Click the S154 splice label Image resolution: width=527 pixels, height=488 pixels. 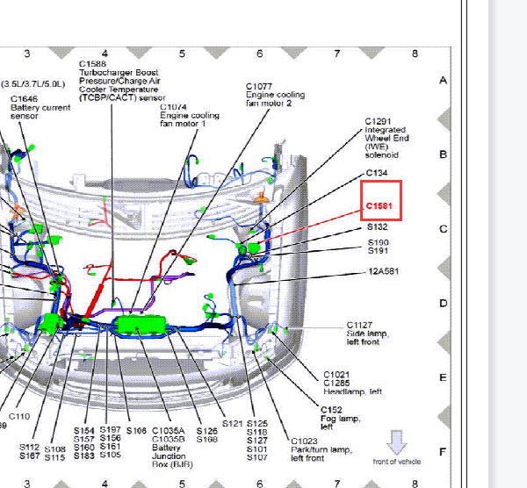pos(84,431)
